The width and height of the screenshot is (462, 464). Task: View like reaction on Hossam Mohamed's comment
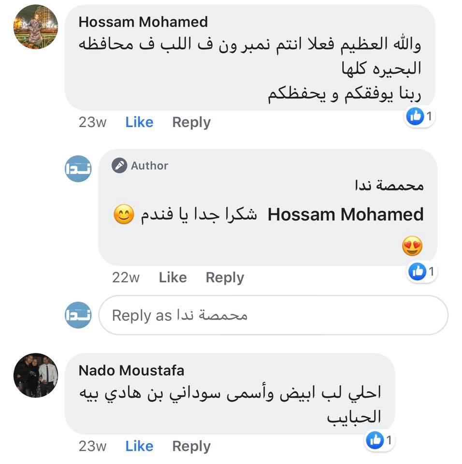pos(419,116)
